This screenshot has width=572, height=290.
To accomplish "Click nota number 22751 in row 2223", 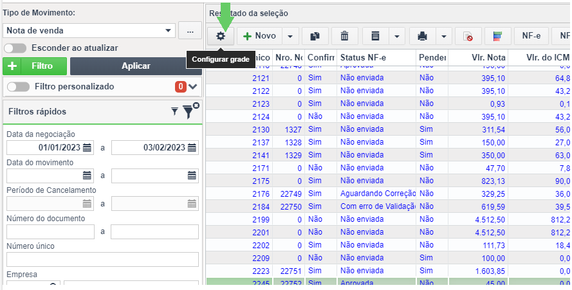I will 291,271.
